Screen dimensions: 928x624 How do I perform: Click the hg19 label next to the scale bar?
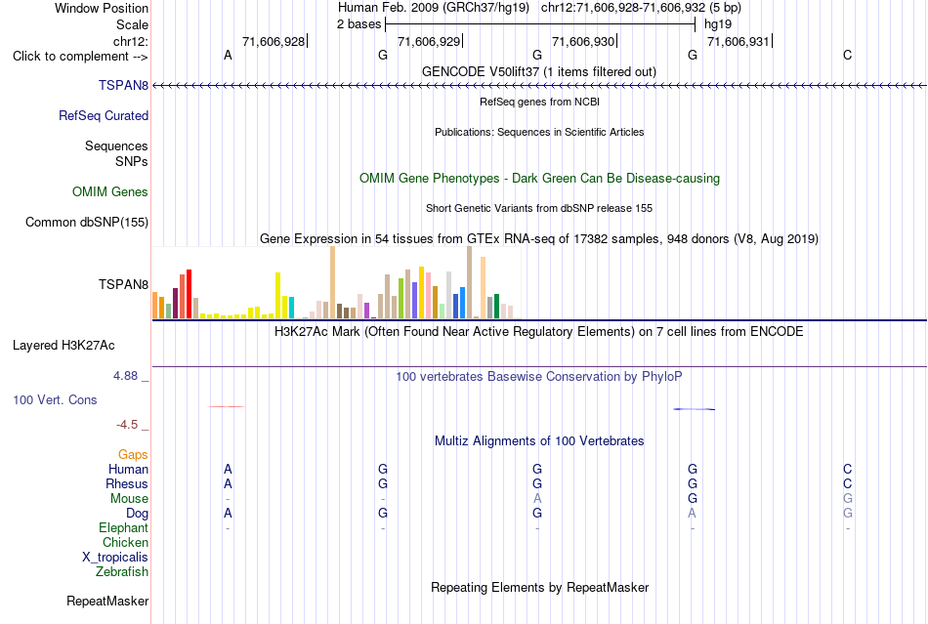coord(718,24)
